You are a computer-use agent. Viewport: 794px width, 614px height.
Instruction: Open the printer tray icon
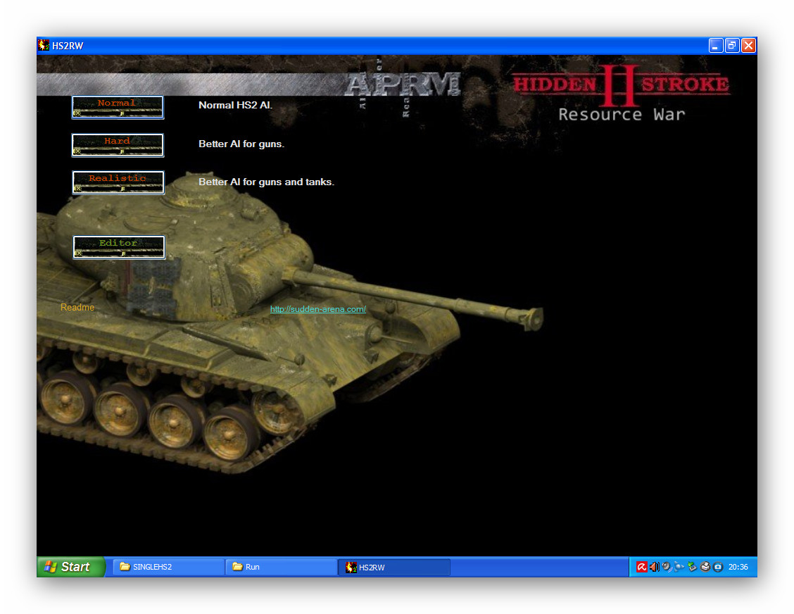pos(705,567)
